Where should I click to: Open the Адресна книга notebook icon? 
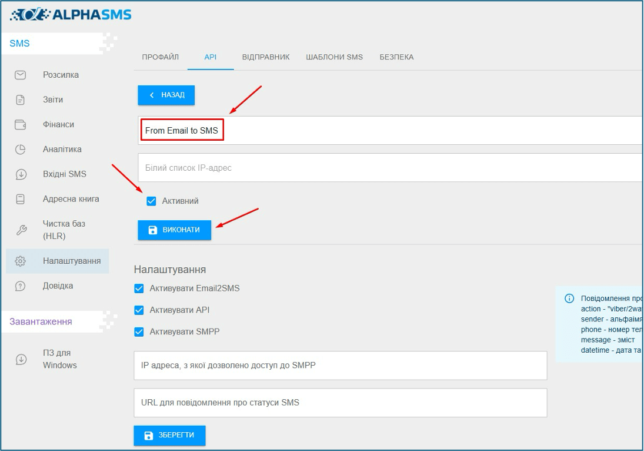click(x=20, y=199)
